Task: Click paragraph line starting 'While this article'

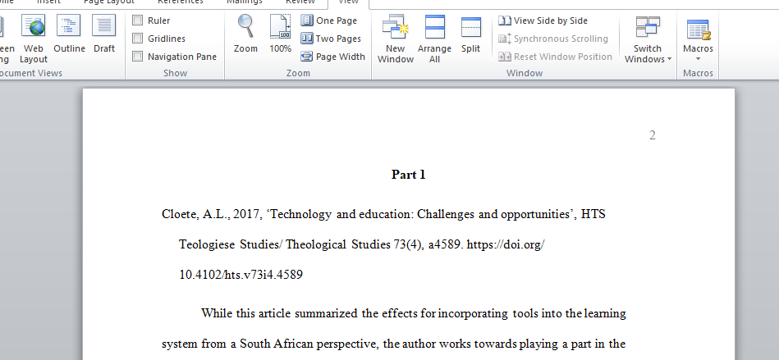Action: [414, 313]
